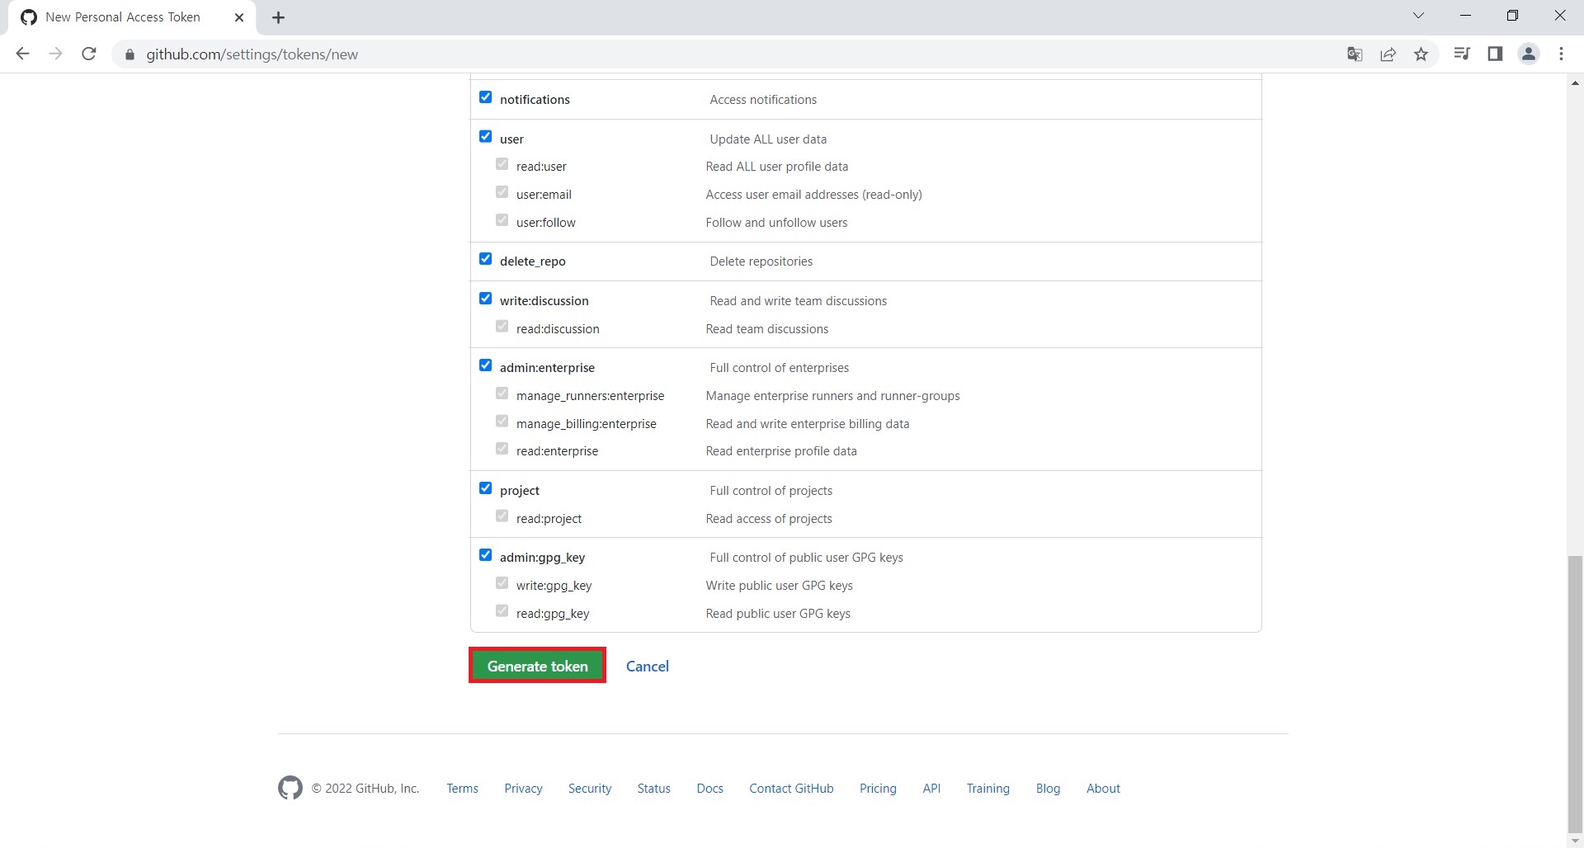1584x848 pixels.
Task: Uncheck the user scope checkbox
Action: point(486,137)
